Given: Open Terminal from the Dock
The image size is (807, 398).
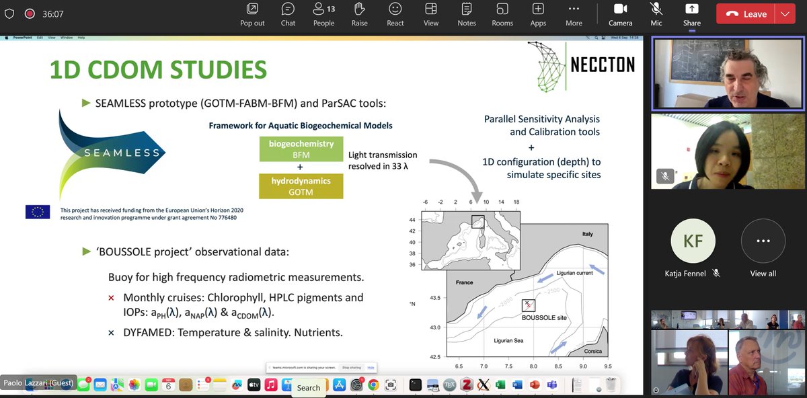Looking at the screenshot, I should pyautogui.click(x=416, y=385).
